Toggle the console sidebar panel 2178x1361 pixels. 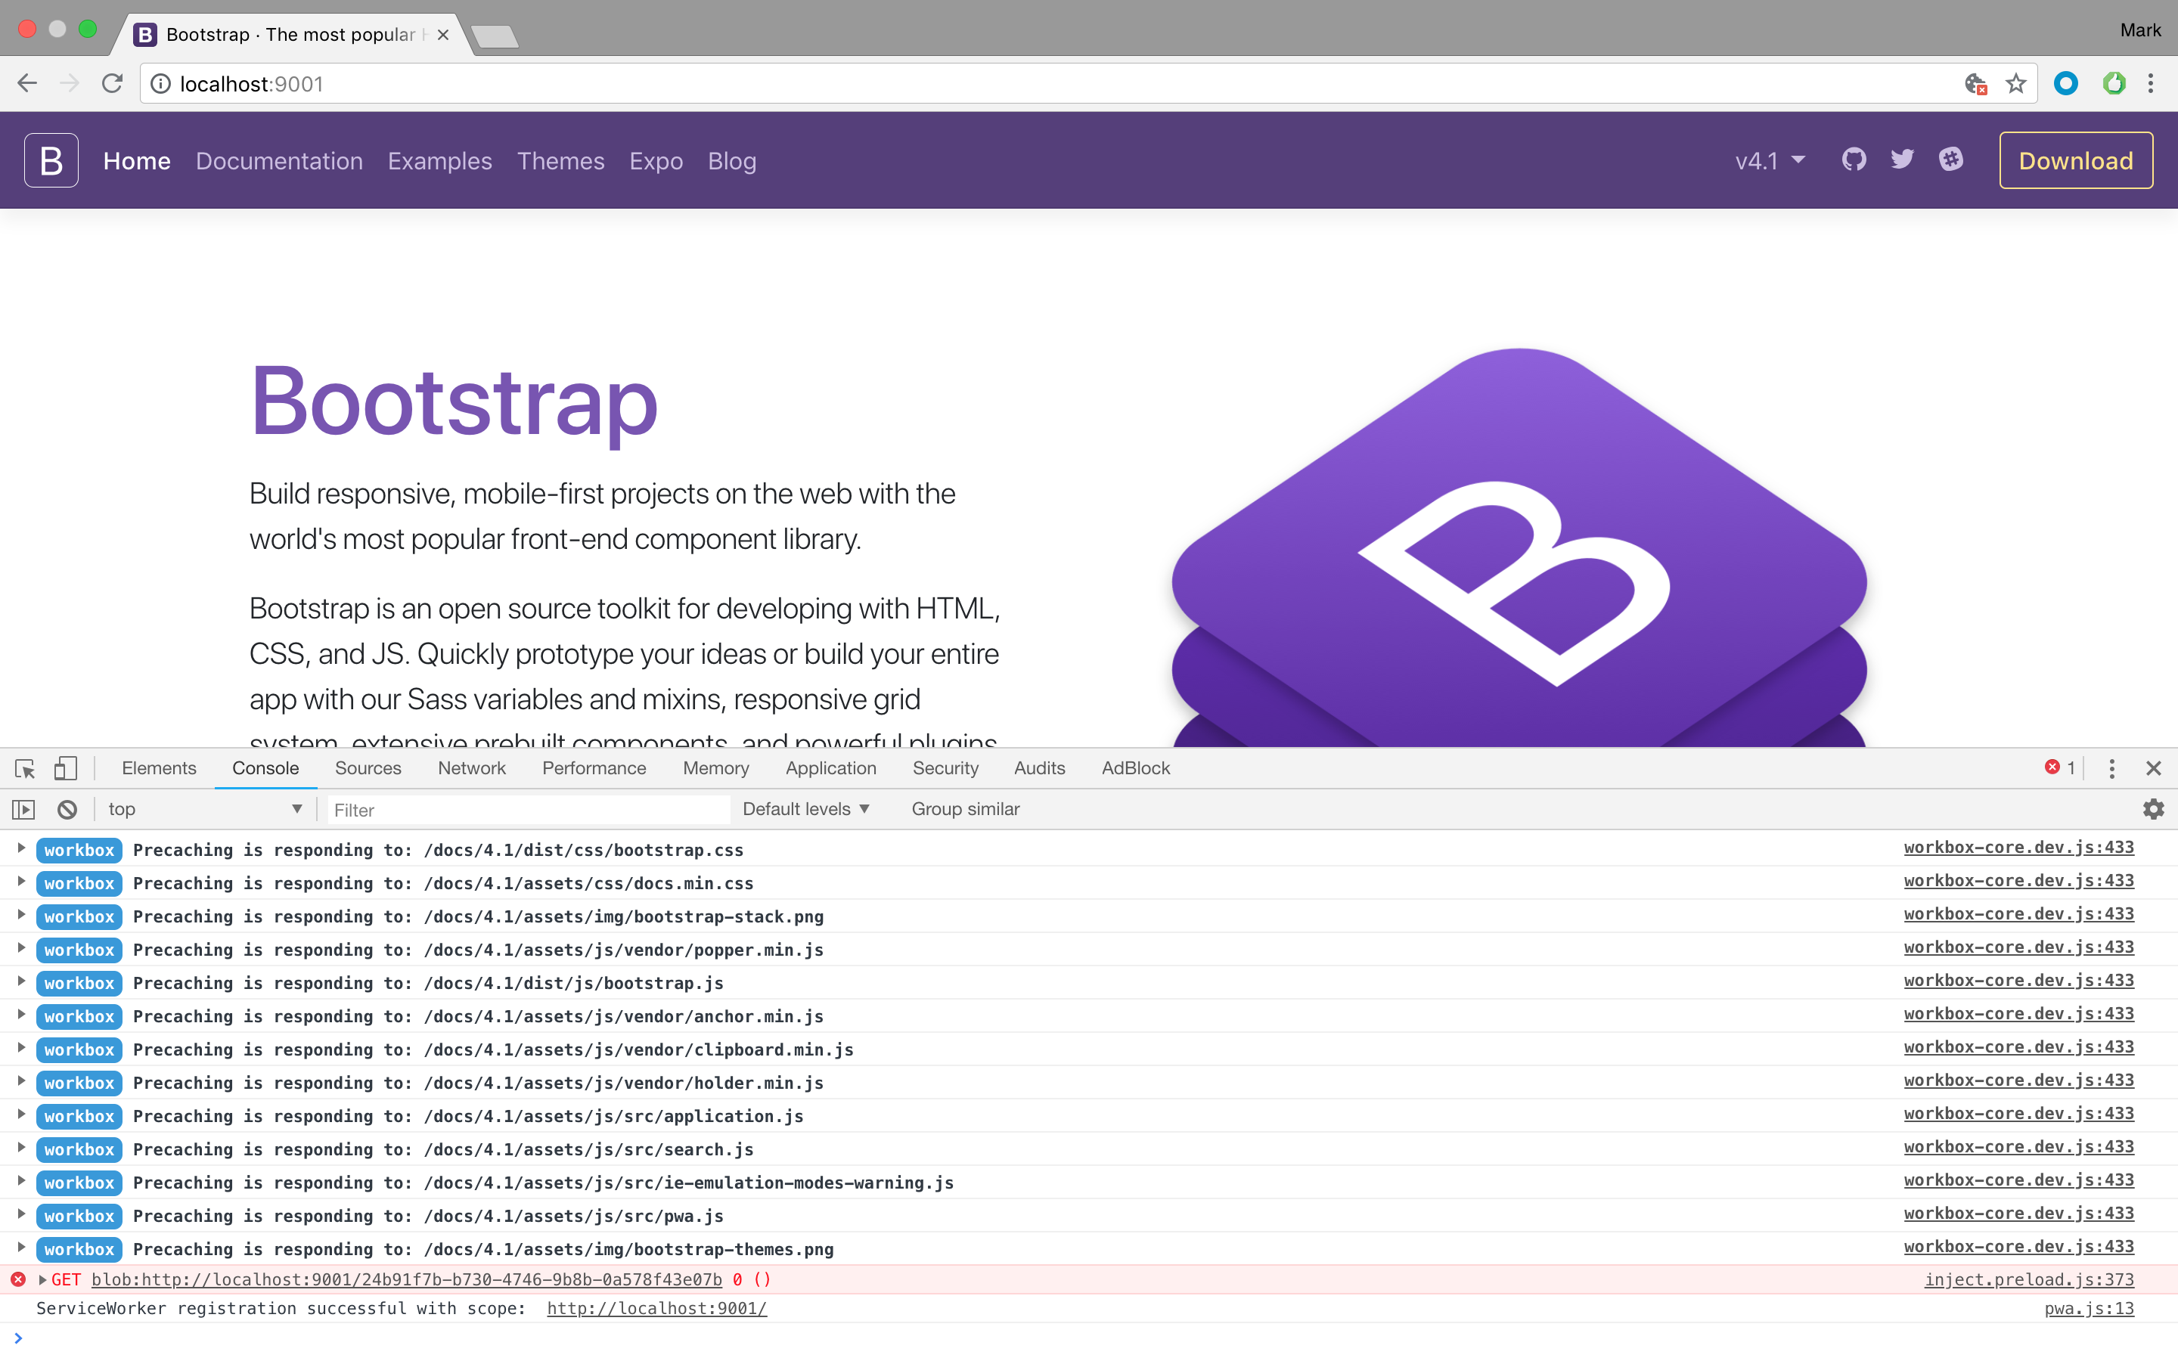tap(23, 809)
